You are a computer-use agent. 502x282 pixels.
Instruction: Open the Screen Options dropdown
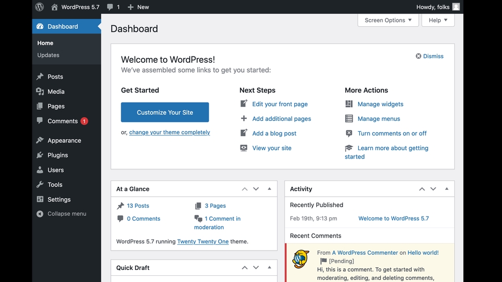(388, 20)
